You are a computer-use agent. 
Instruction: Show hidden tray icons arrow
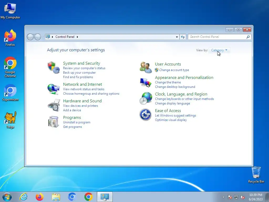click(223, 197)
